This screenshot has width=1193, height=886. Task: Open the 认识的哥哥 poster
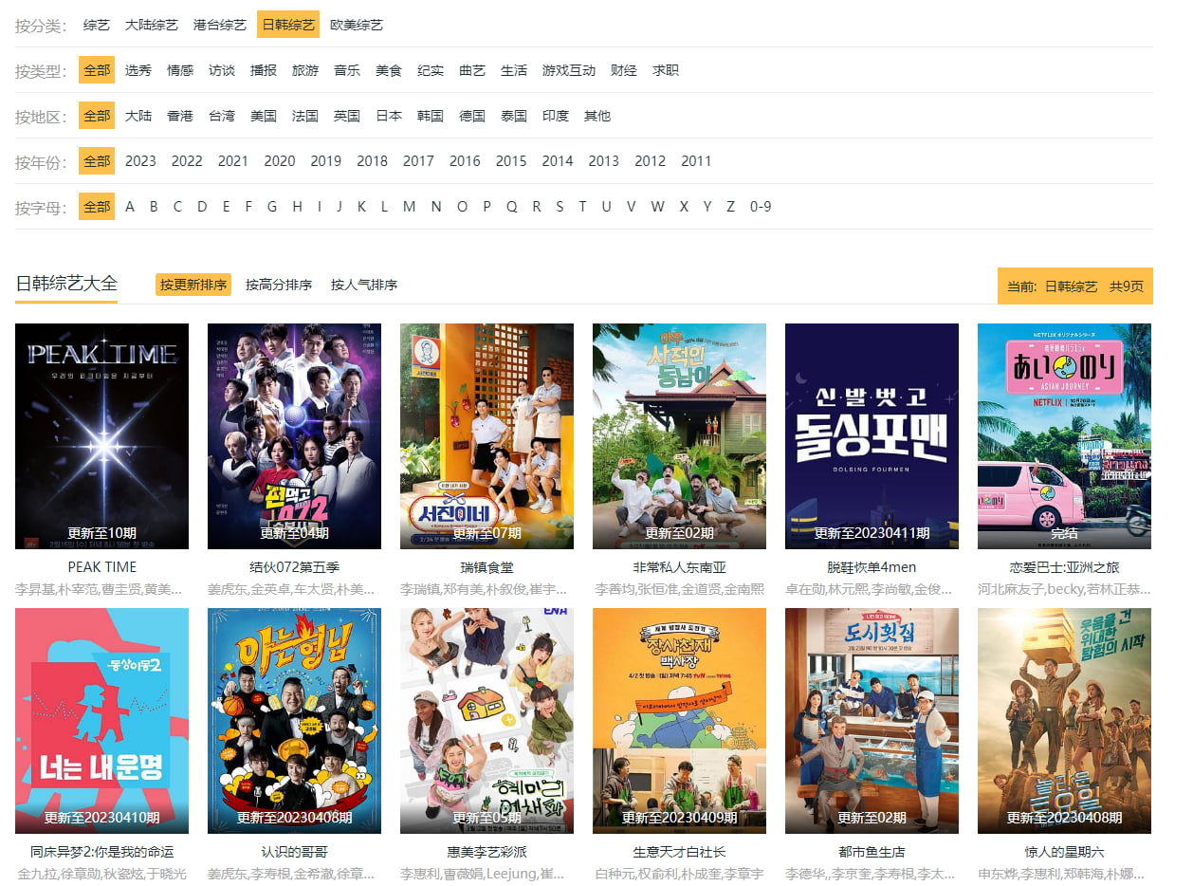pyautogui.click(x=294, y=721)
